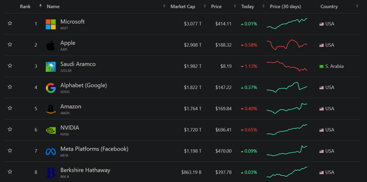367x182 pixels.
Task: Click the $8.19 price value
Action: pos(226,66)
